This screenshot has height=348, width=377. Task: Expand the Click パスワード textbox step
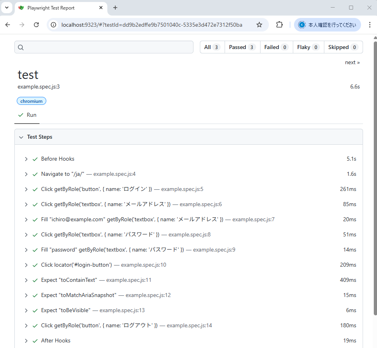pyautogui.click(x=26, y=235)
